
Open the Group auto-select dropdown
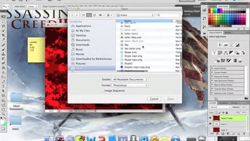point(32,6)
